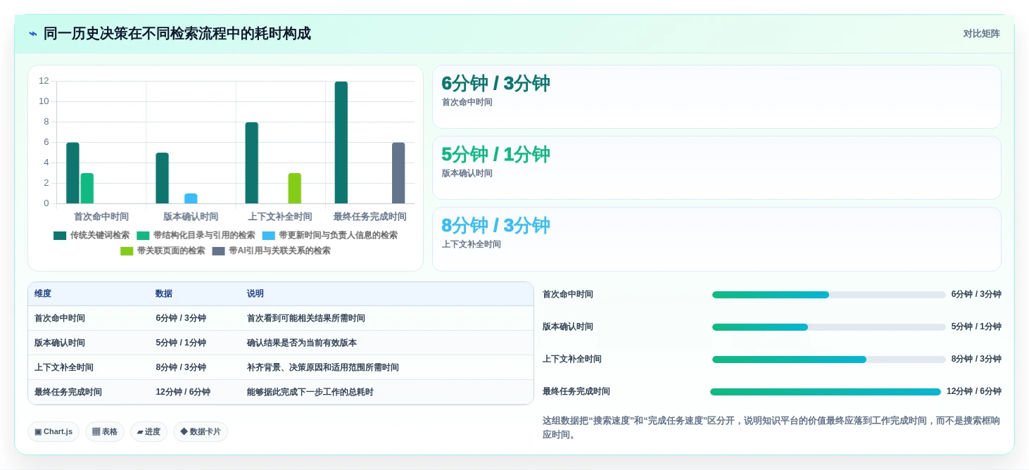The height and width of the screenshot is (470, 1029).
Task: Toggle 带结构化目录与引用的检索 legend item
Action: pos(196,236)
